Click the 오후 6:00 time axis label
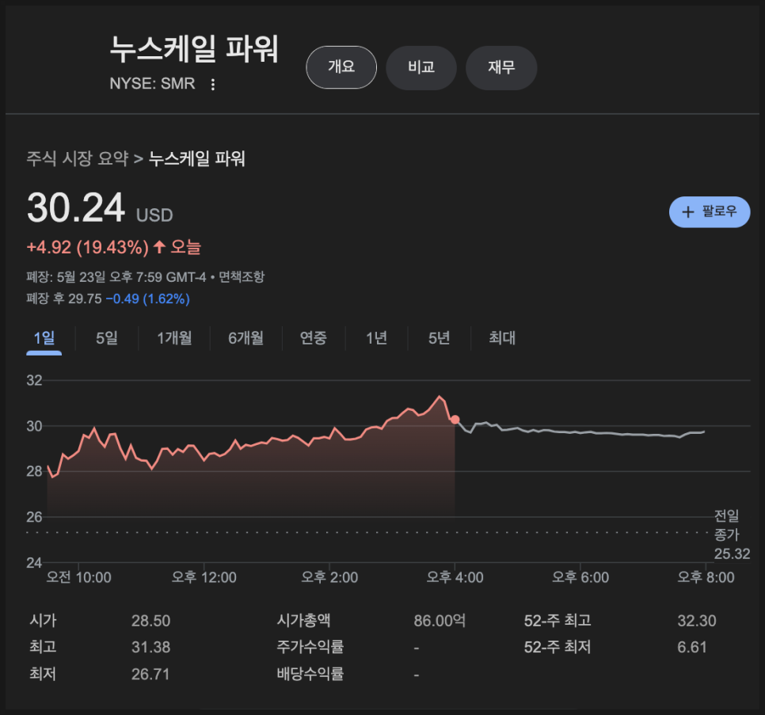The width and height of the screenshot is (765, 715). pos(580,577)
